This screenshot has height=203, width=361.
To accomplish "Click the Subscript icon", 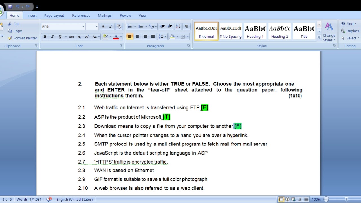I will (79, 37).
